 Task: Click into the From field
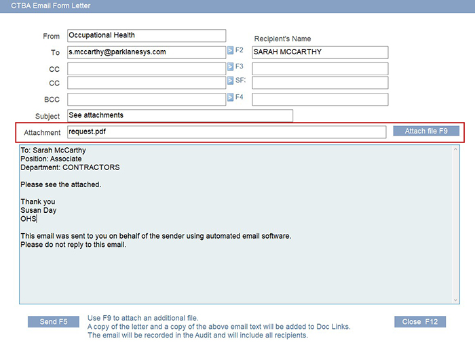click(146, 36)
